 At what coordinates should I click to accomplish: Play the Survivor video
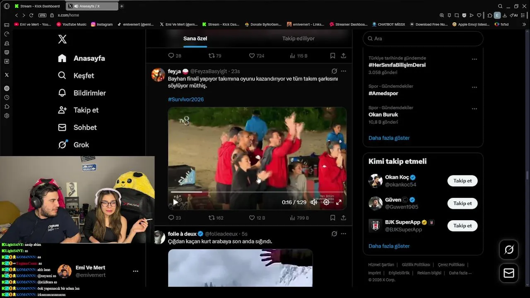coord(176,202)
